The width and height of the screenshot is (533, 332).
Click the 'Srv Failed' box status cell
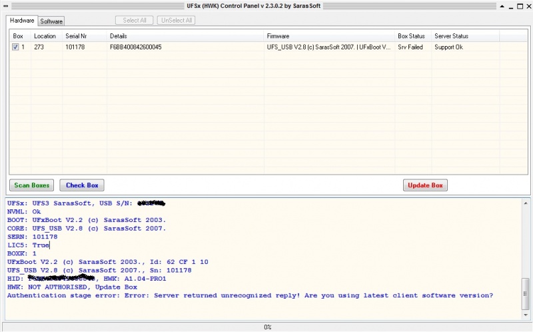click(x=410, y=47)
